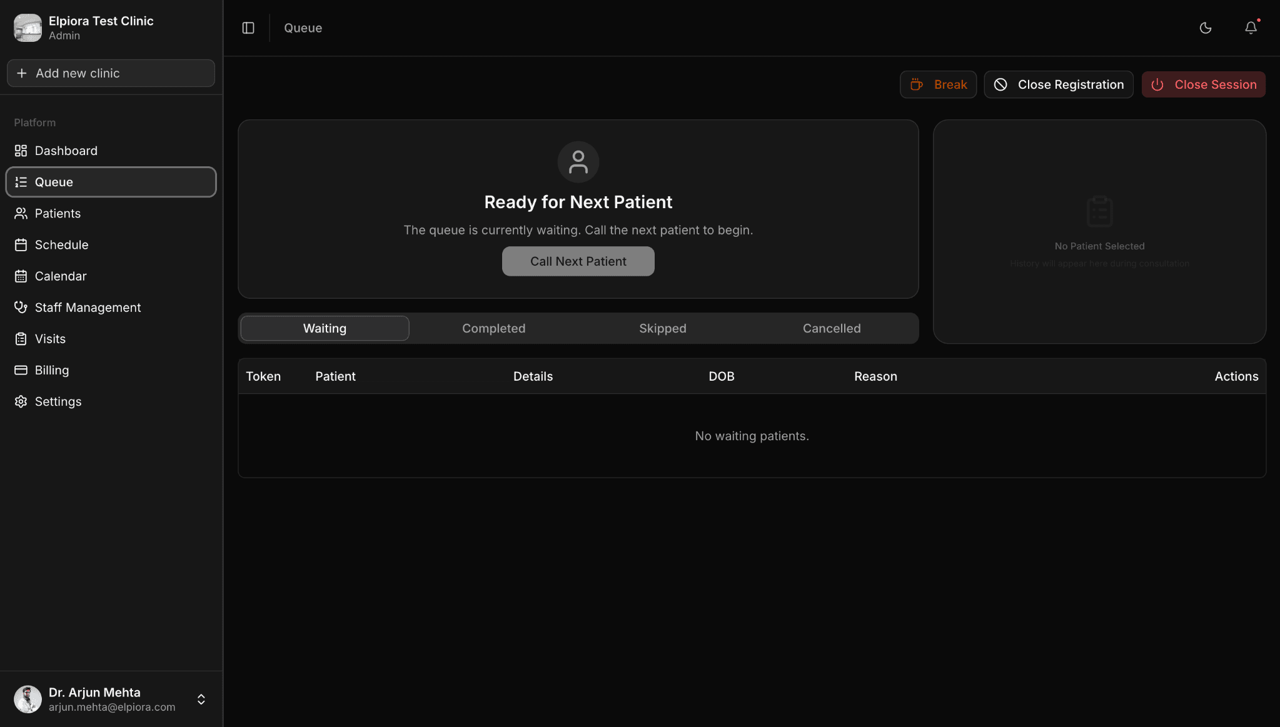Click the 'Ready for Next Patient' heading
The height and width of the screenshot is (727, 1280).
coord(578,202)
